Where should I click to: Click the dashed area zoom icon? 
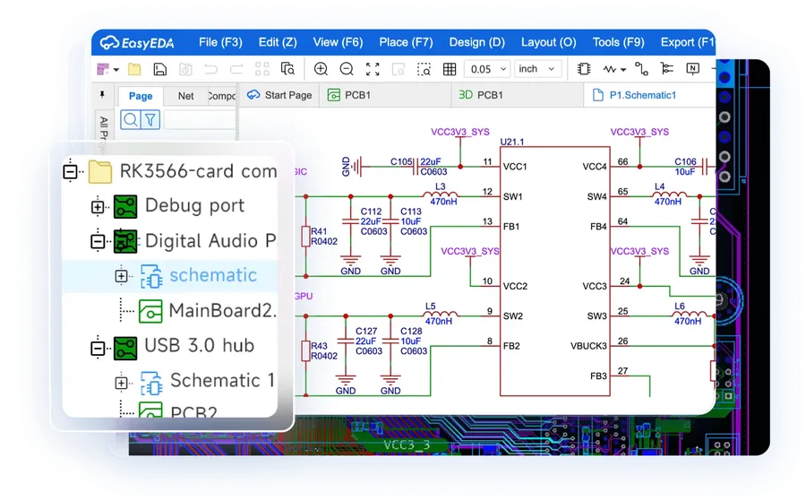[x=424, y=69]
